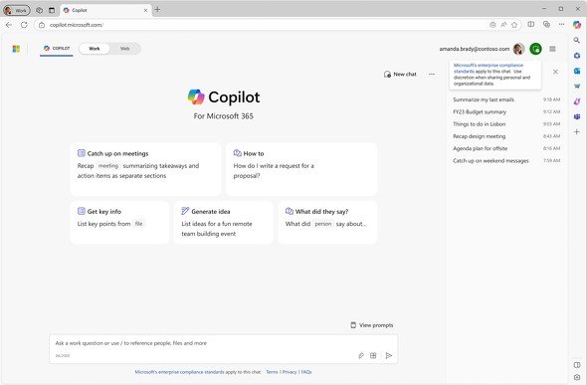The width and height of the screenshot is (587, 385).
Task: Select the Generate idea prompt card
Action: pos(224,223)
